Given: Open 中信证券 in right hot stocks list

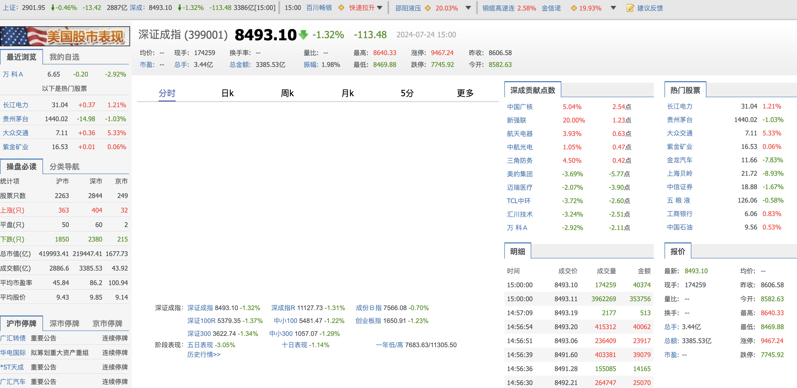Looking at the screenshot, I should 680,187.
